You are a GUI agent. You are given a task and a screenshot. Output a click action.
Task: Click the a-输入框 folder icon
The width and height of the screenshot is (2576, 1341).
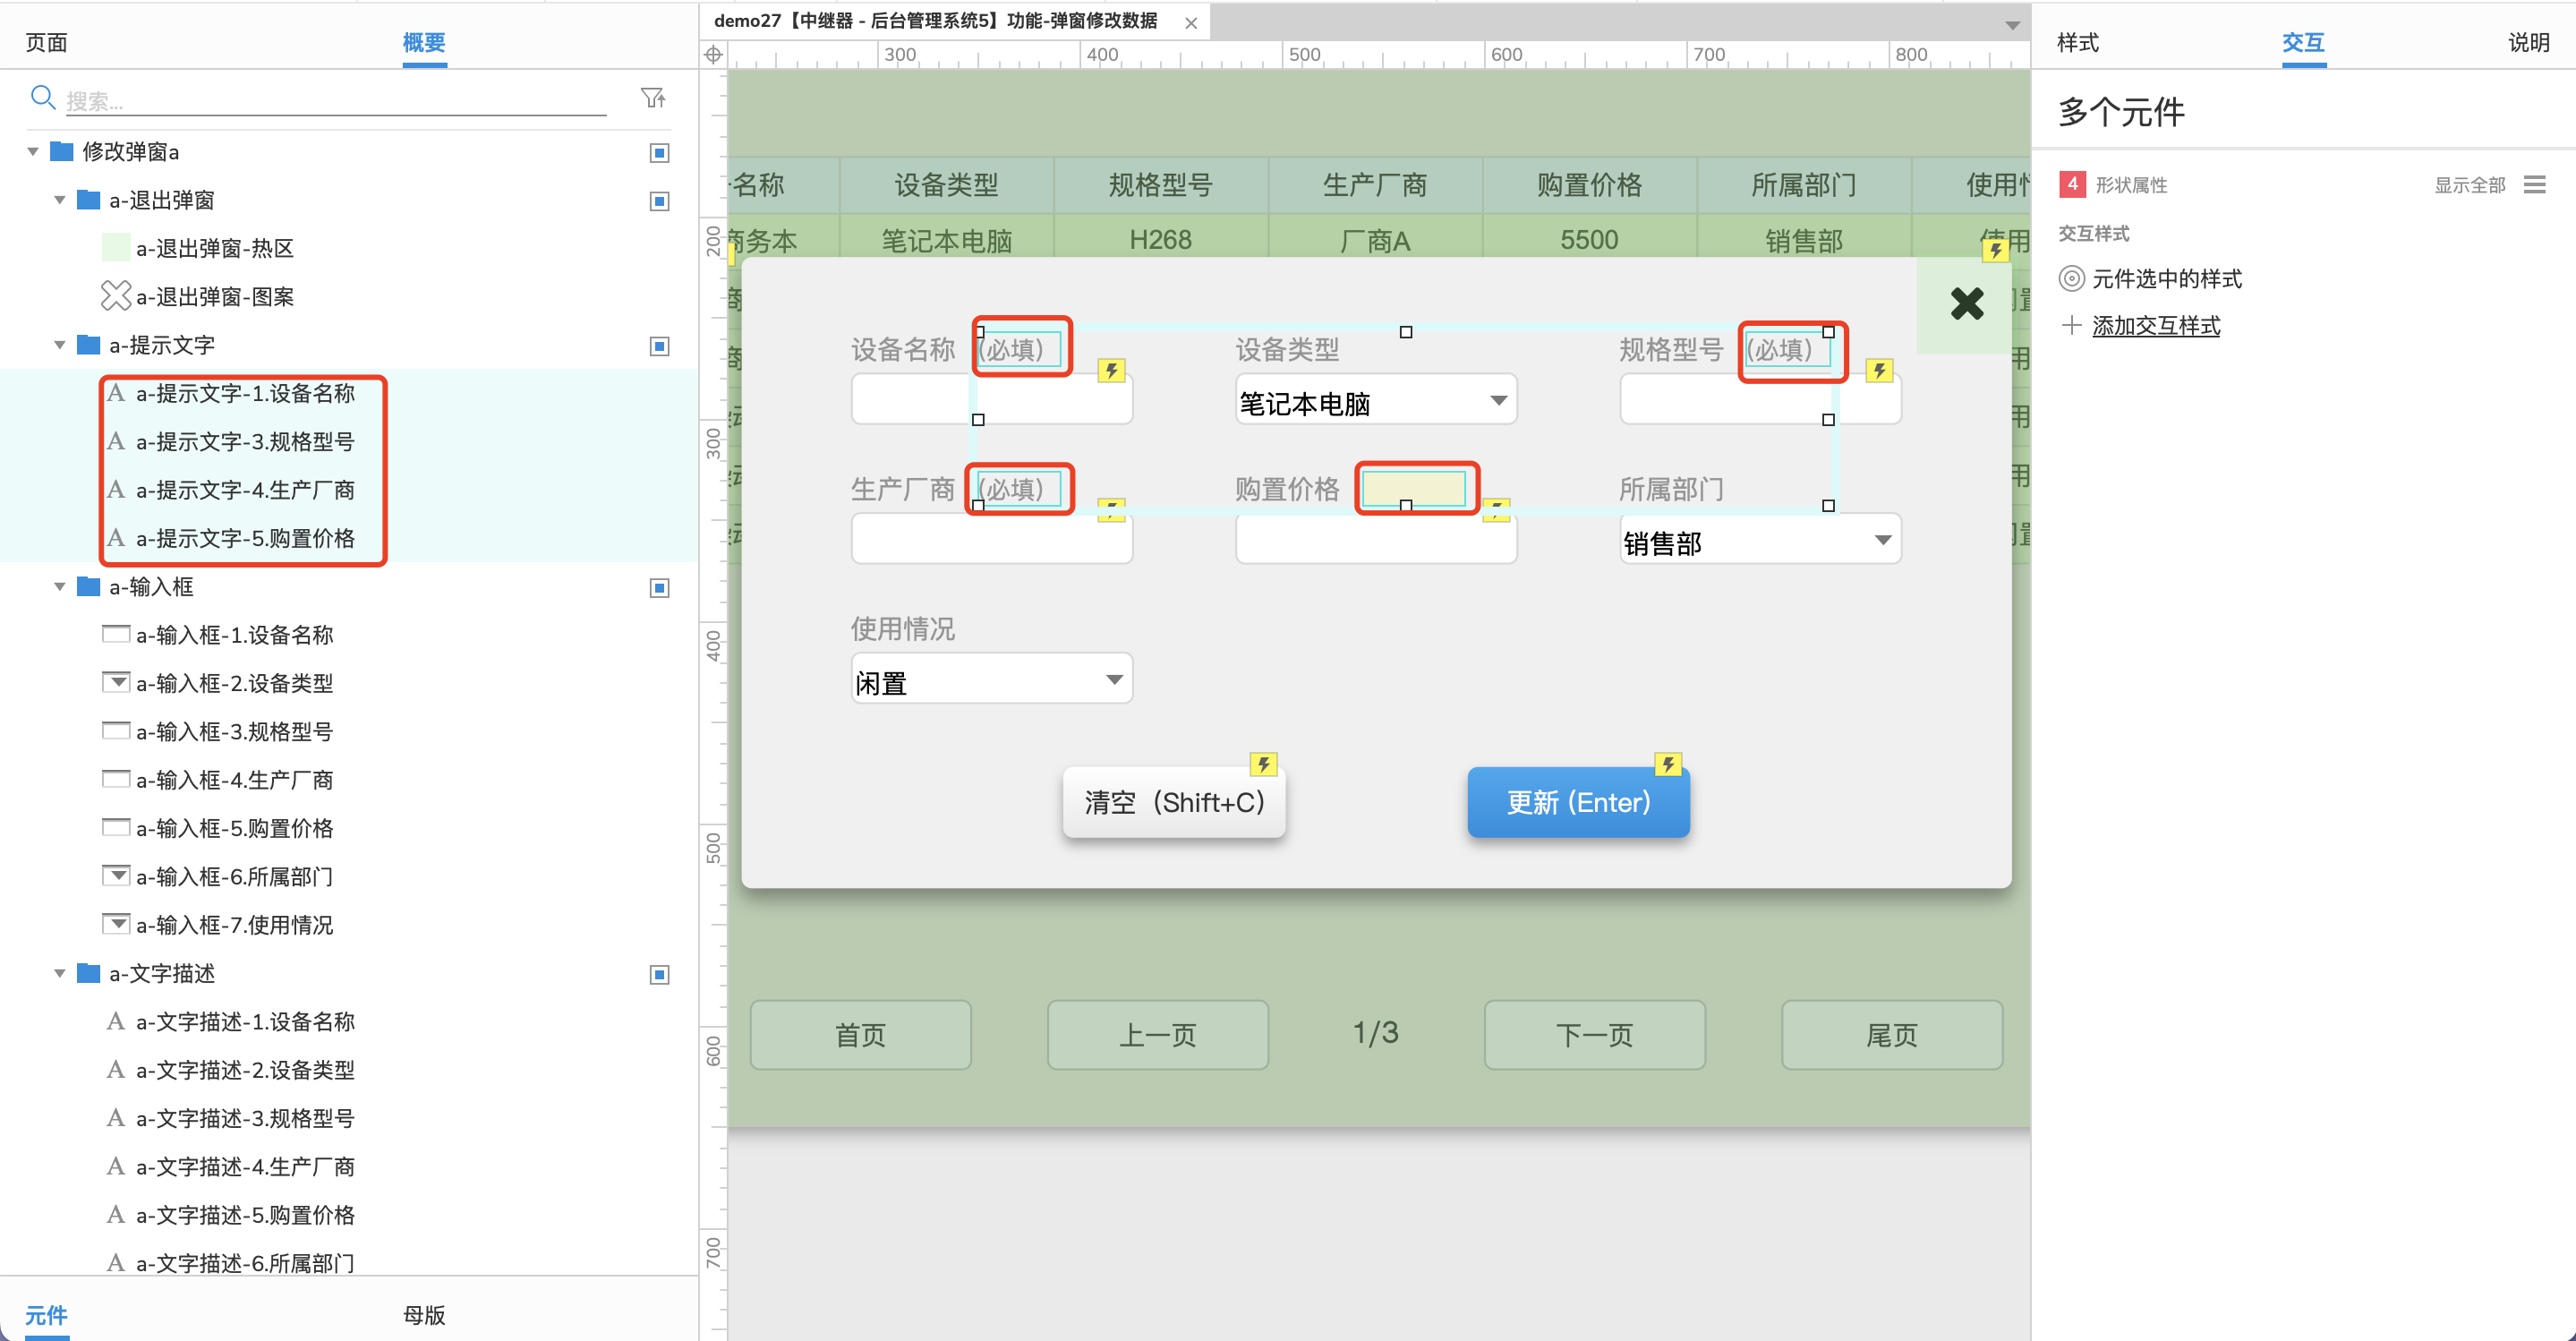tap(89, 586)
